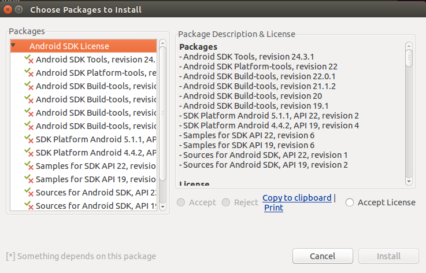This screenshot has width=426, height=273.
Task: Click down arrow of description pane scrollbar
Action: coord(409,182)
